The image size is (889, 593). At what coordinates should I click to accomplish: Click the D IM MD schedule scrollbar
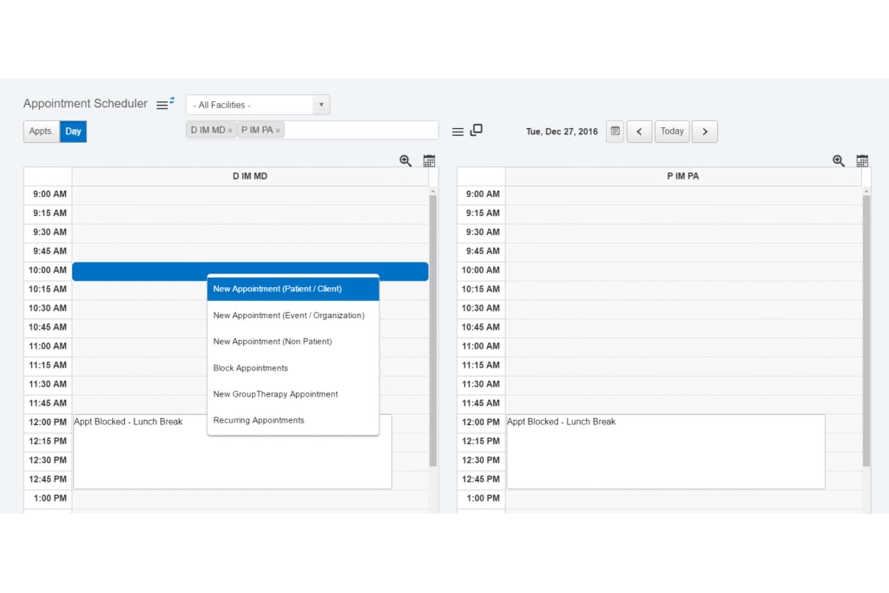(x=433, y=330)
